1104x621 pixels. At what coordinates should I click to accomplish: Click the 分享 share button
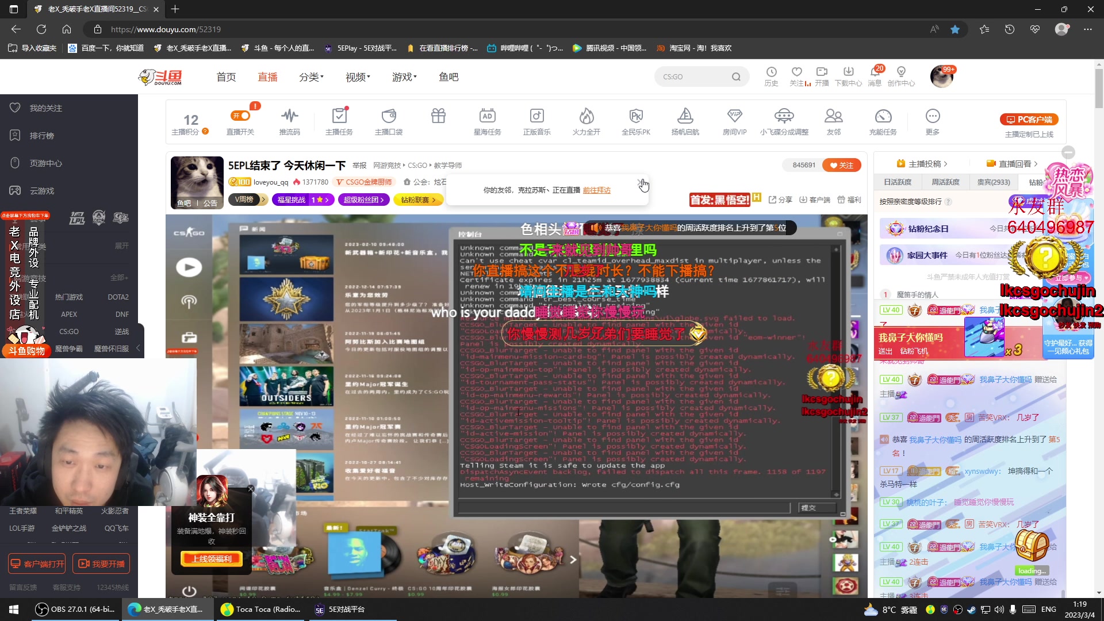780,200
